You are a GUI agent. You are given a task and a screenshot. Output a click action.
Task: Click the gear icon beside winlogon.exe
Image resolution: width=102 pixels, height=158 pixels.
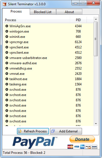7,31
